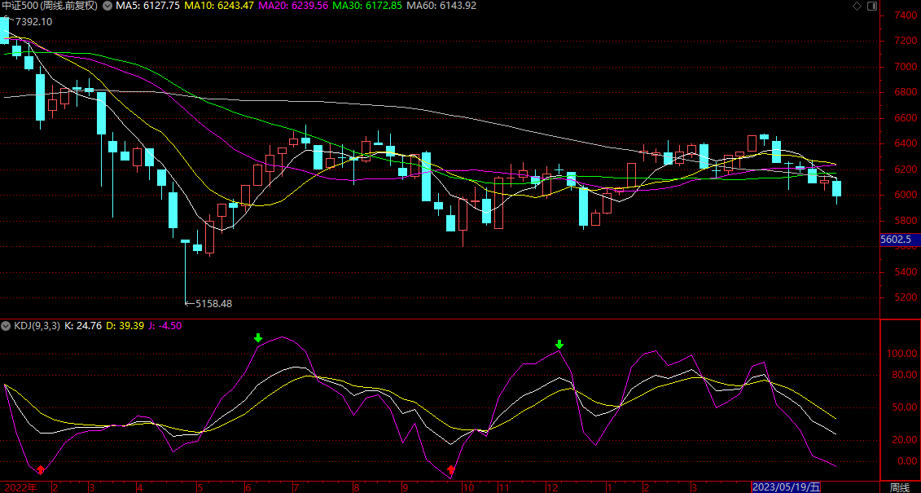Screen dimensions: 921x493
Task: Click the red buy-signal marker near 2022年
Action: click(40, 469)
